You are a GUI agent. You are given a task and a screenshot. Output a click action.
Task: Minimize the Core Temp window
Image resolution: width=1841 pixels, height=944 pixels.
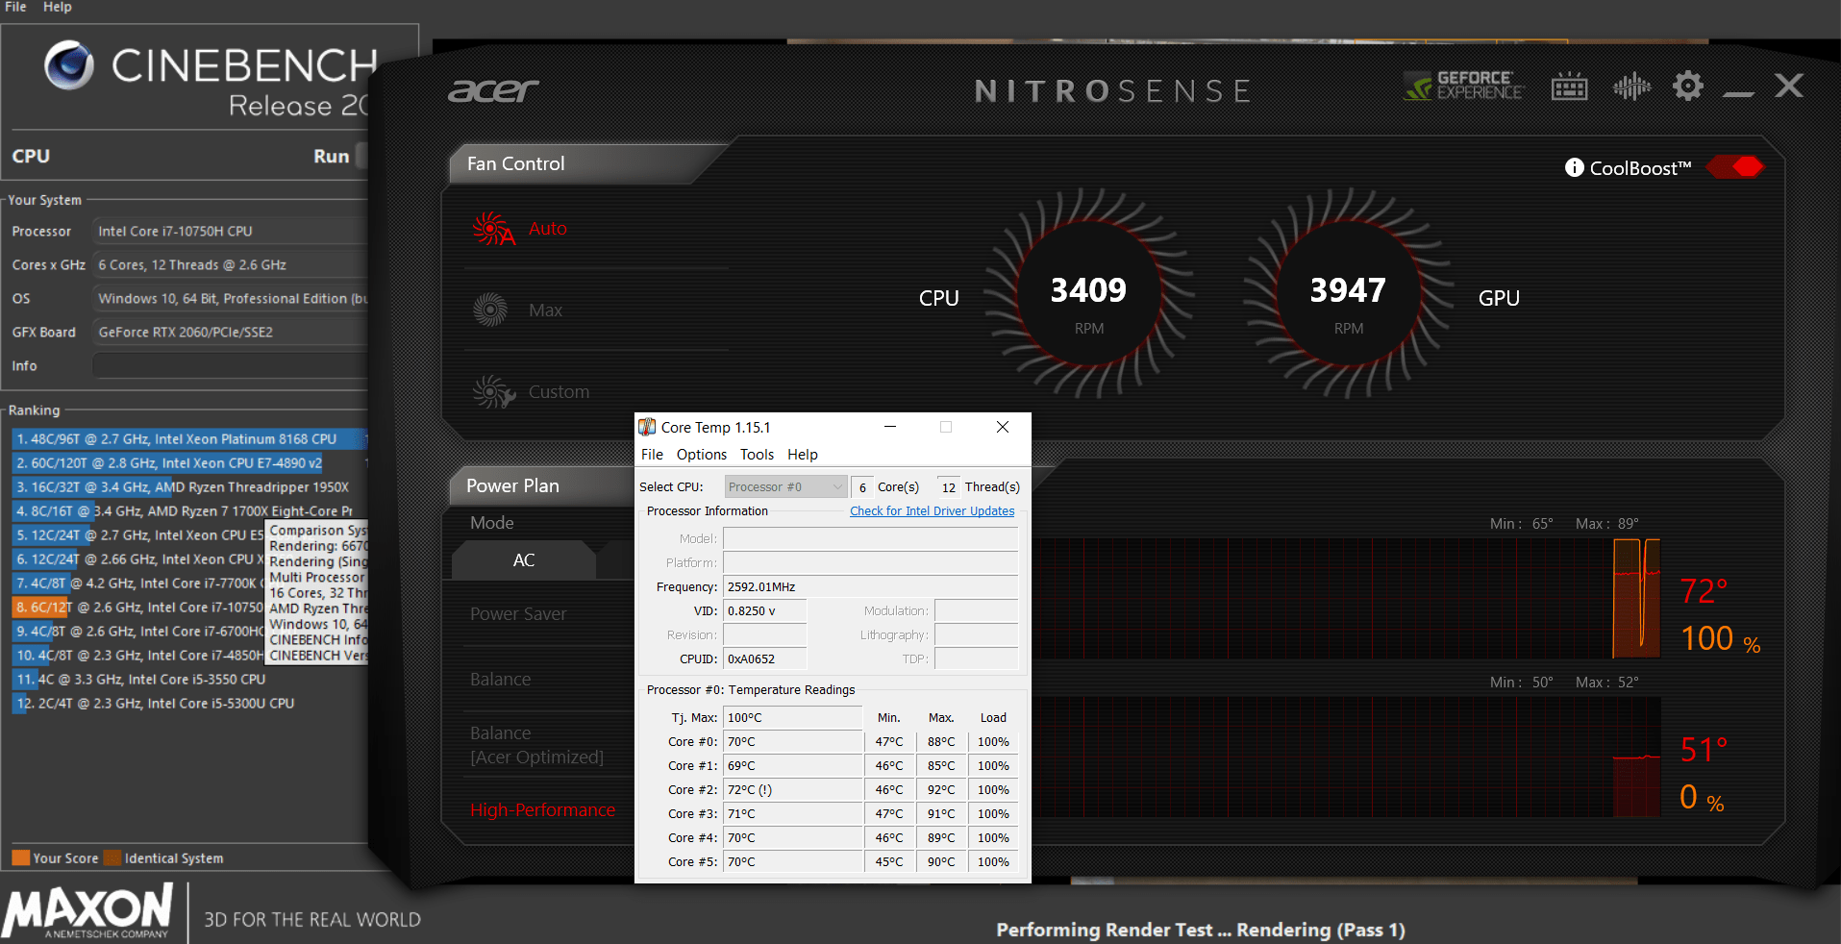pos(890,427)
